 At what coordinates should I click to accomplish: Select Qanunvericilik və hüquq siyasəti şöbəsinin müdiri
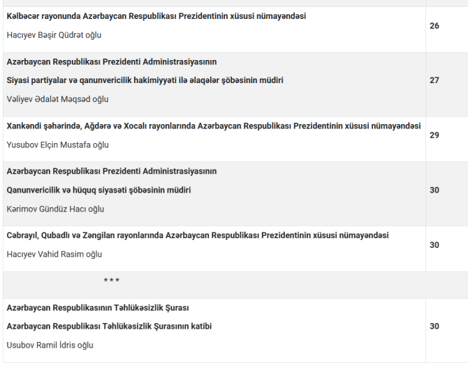coord(98,191)
